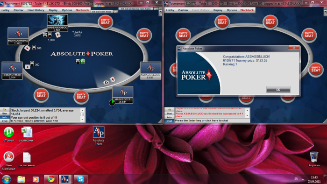Click notes pencil icon in Table 3 window
Screen dimensions: 327x184
(169, 110)
